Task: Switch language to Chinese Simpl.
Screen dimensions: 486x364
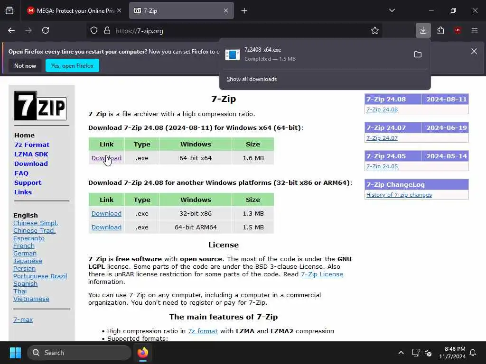Action: [36, 223]
